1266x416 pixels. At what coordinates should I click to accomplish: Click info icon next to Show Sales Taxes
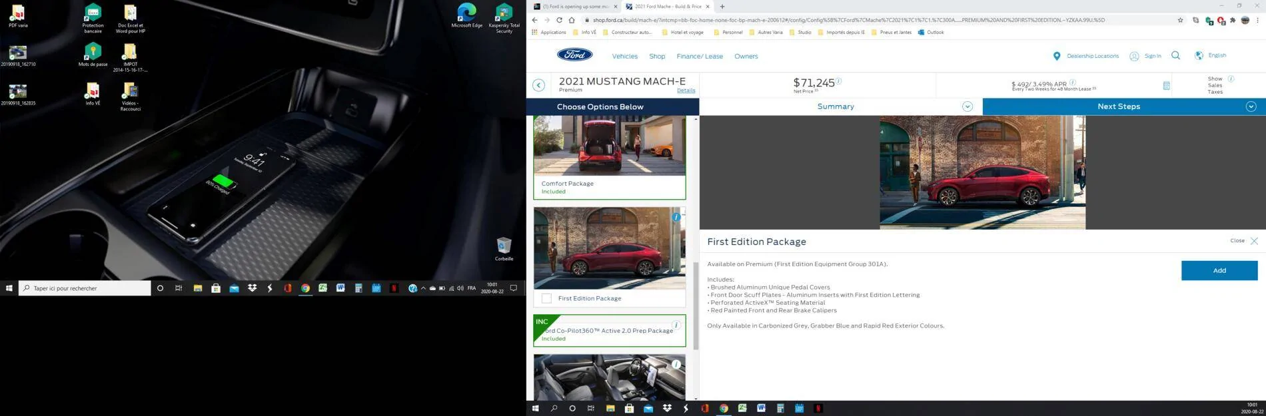coord(1231,79)
